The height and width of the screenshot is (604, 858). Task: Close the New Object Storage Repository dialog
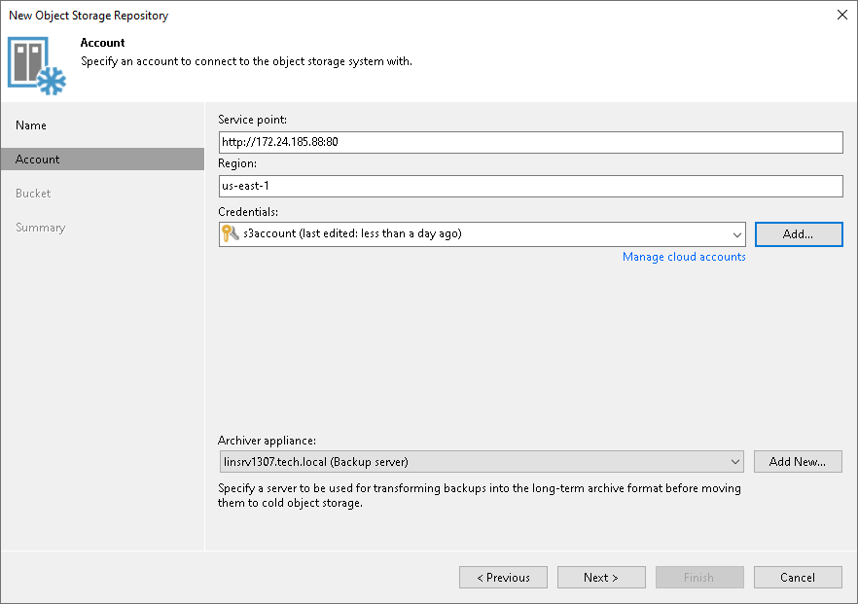842,15
